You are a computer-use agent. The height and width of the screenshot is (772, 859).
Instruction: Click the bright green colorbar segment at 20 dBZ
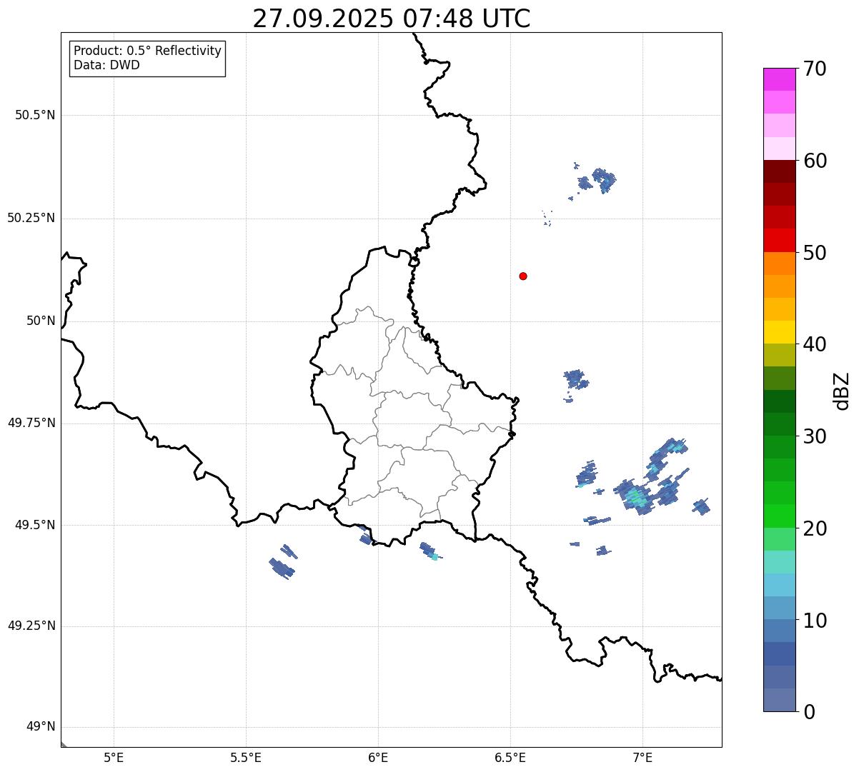pos(779,516)
